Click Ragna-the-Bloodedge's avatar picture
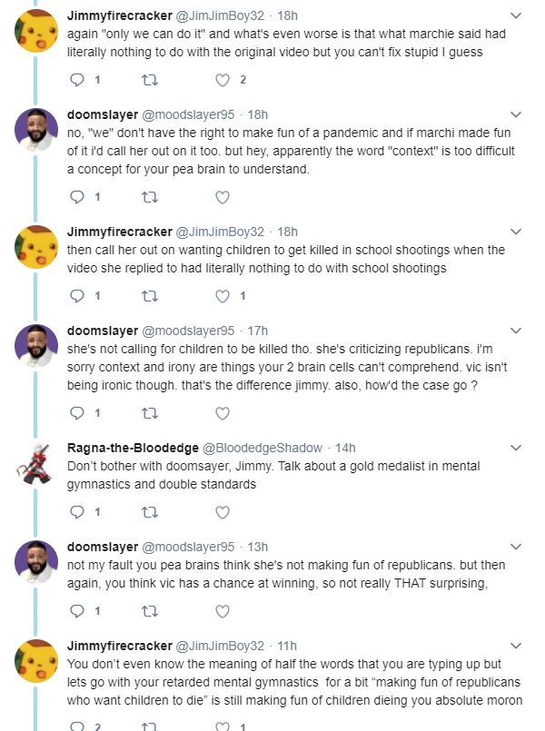545x731 pixels. click(36, 464)
